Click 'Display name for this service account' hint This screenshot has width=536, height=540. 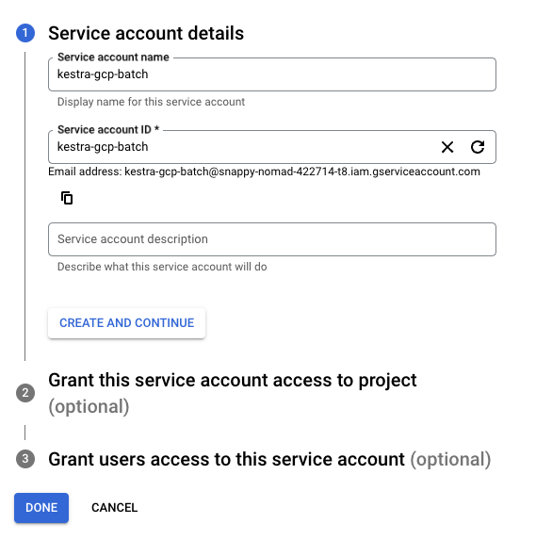151,102
